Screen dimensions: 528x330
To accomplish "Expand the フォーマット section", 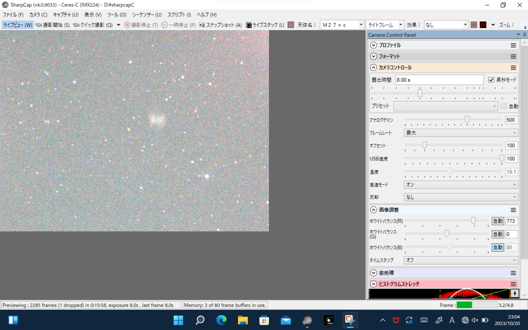I will [374, 56].
